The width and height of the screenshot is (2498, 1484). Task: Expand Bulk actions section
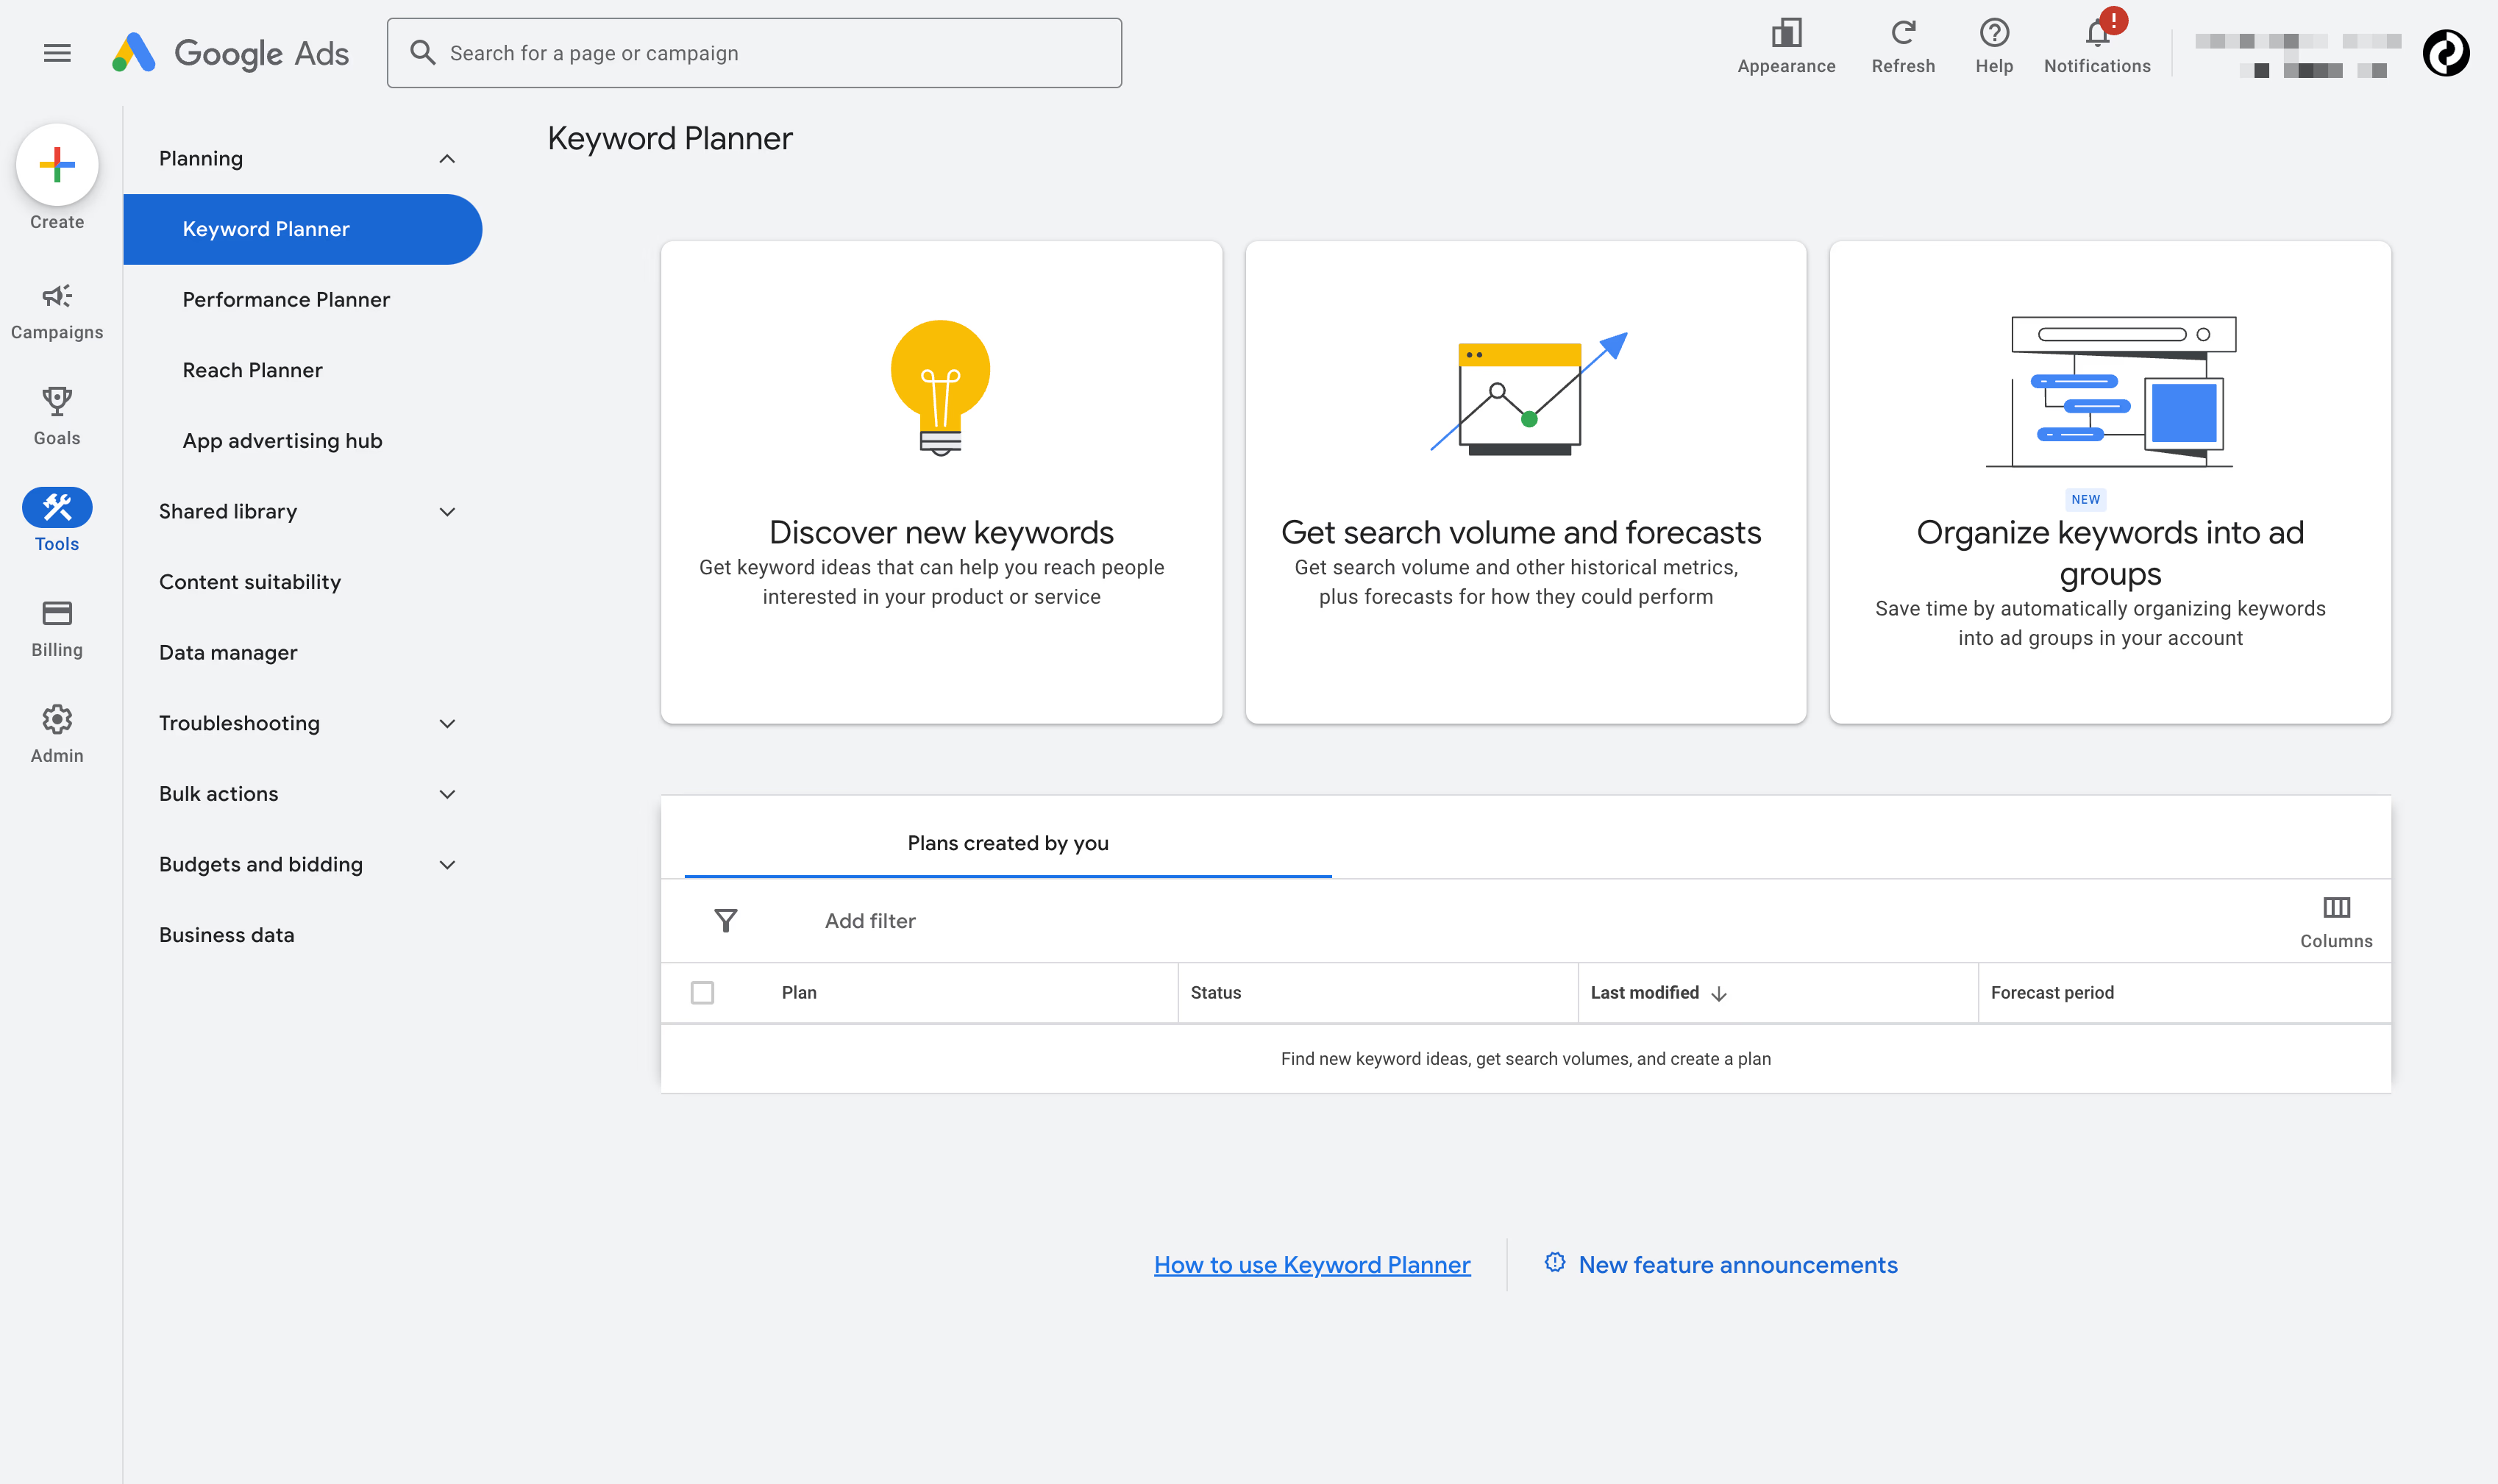point(447,794)
